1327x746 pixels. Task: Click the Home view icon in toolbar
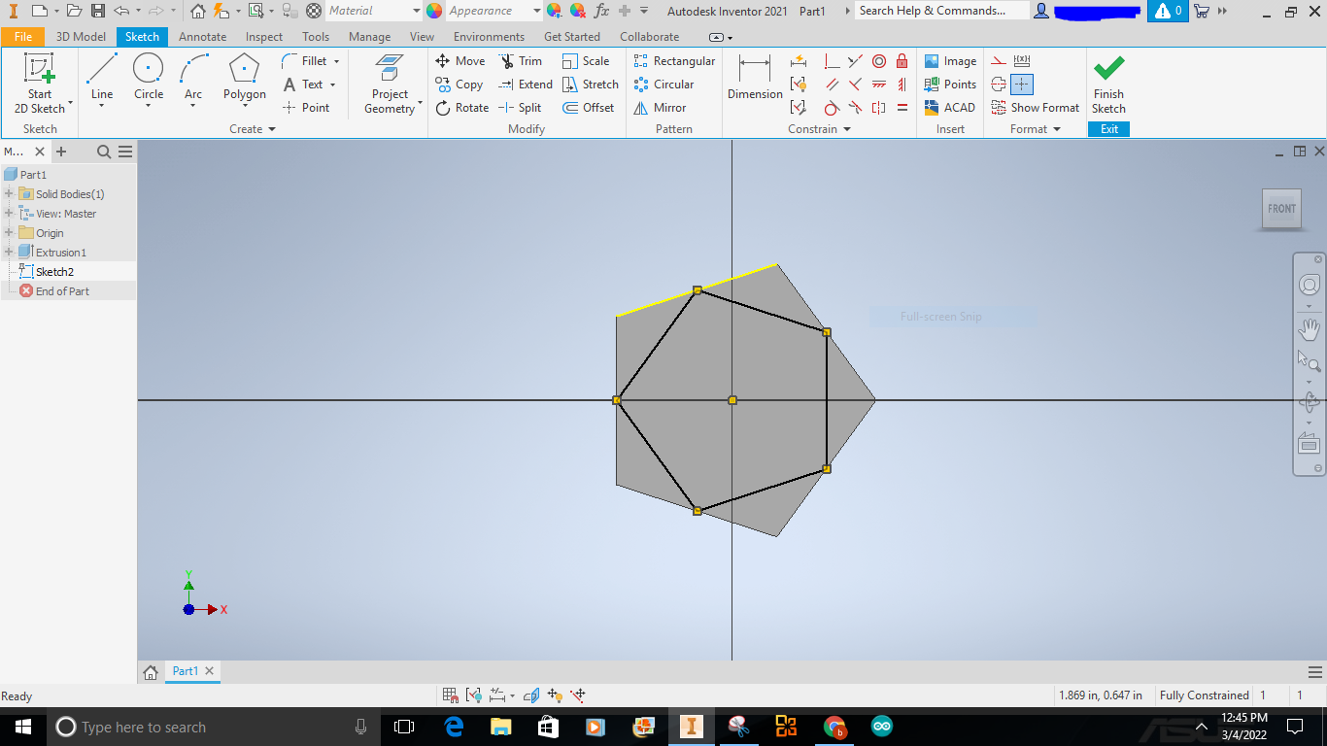[x=198, y=11]
